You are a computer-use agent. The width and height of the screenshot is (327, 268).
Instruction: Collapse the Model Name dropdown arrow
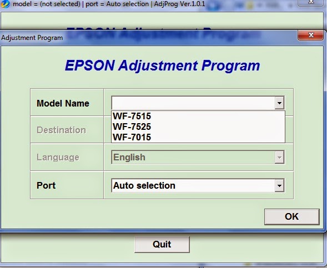click(279, 103)
